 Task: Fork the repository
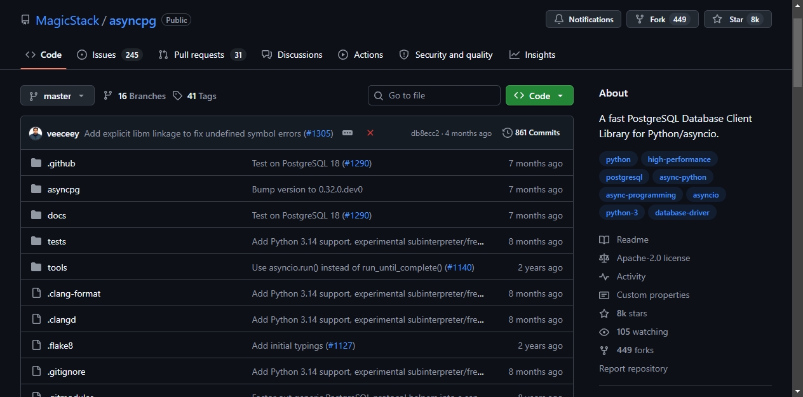(x=662, y=19)
